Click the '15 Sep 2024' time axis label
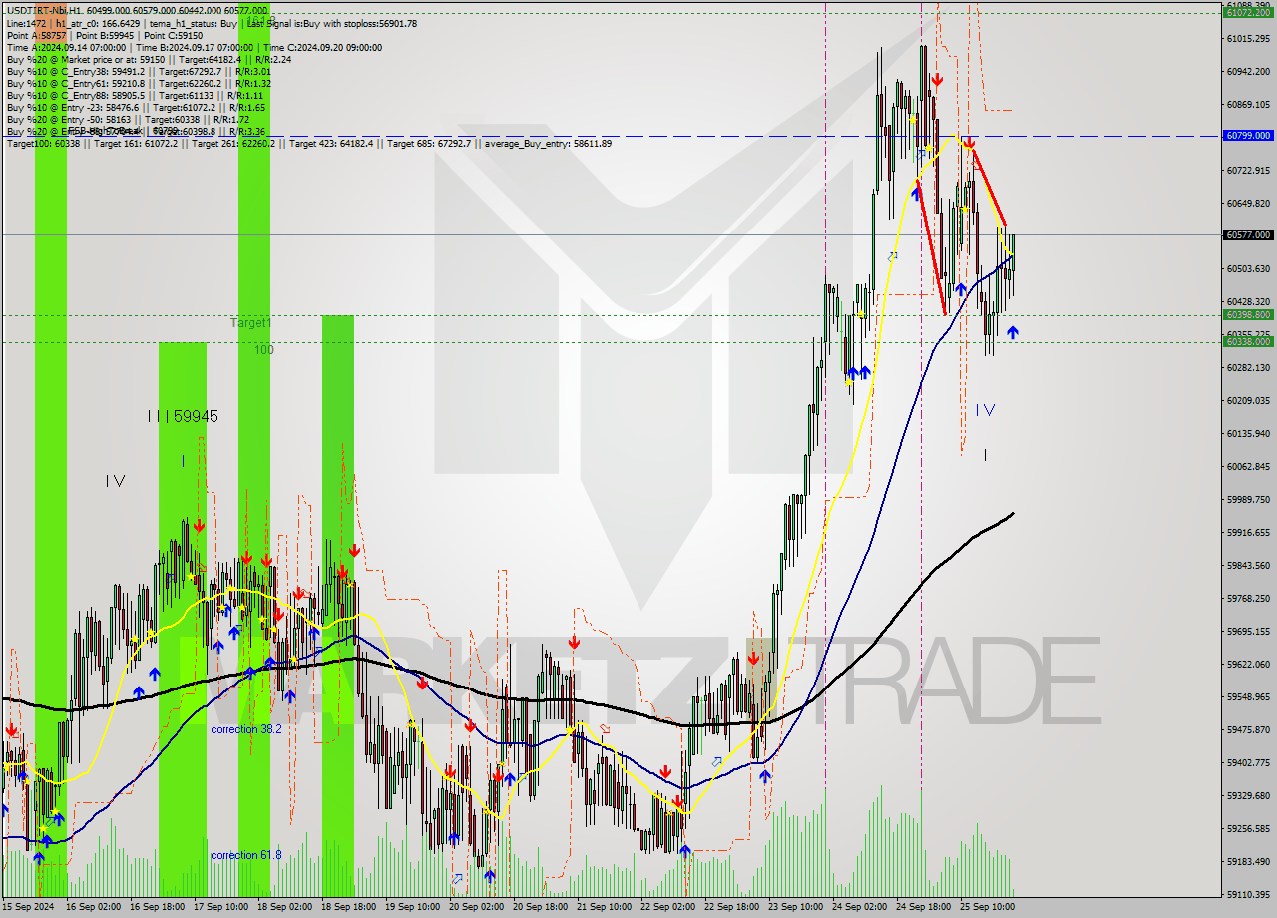Image resolution: width=1277 pixels, height=918 pixels. [x=28, y=907]
